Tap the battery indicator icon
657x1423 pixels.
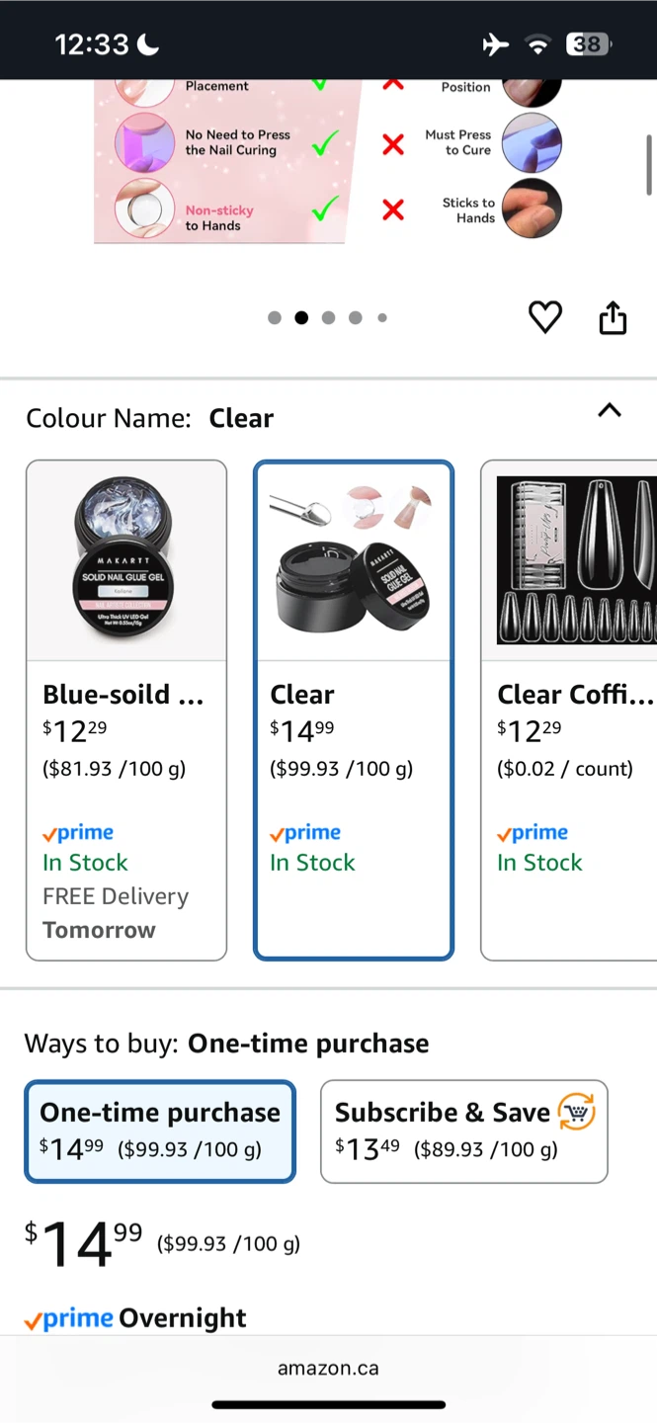588,44
